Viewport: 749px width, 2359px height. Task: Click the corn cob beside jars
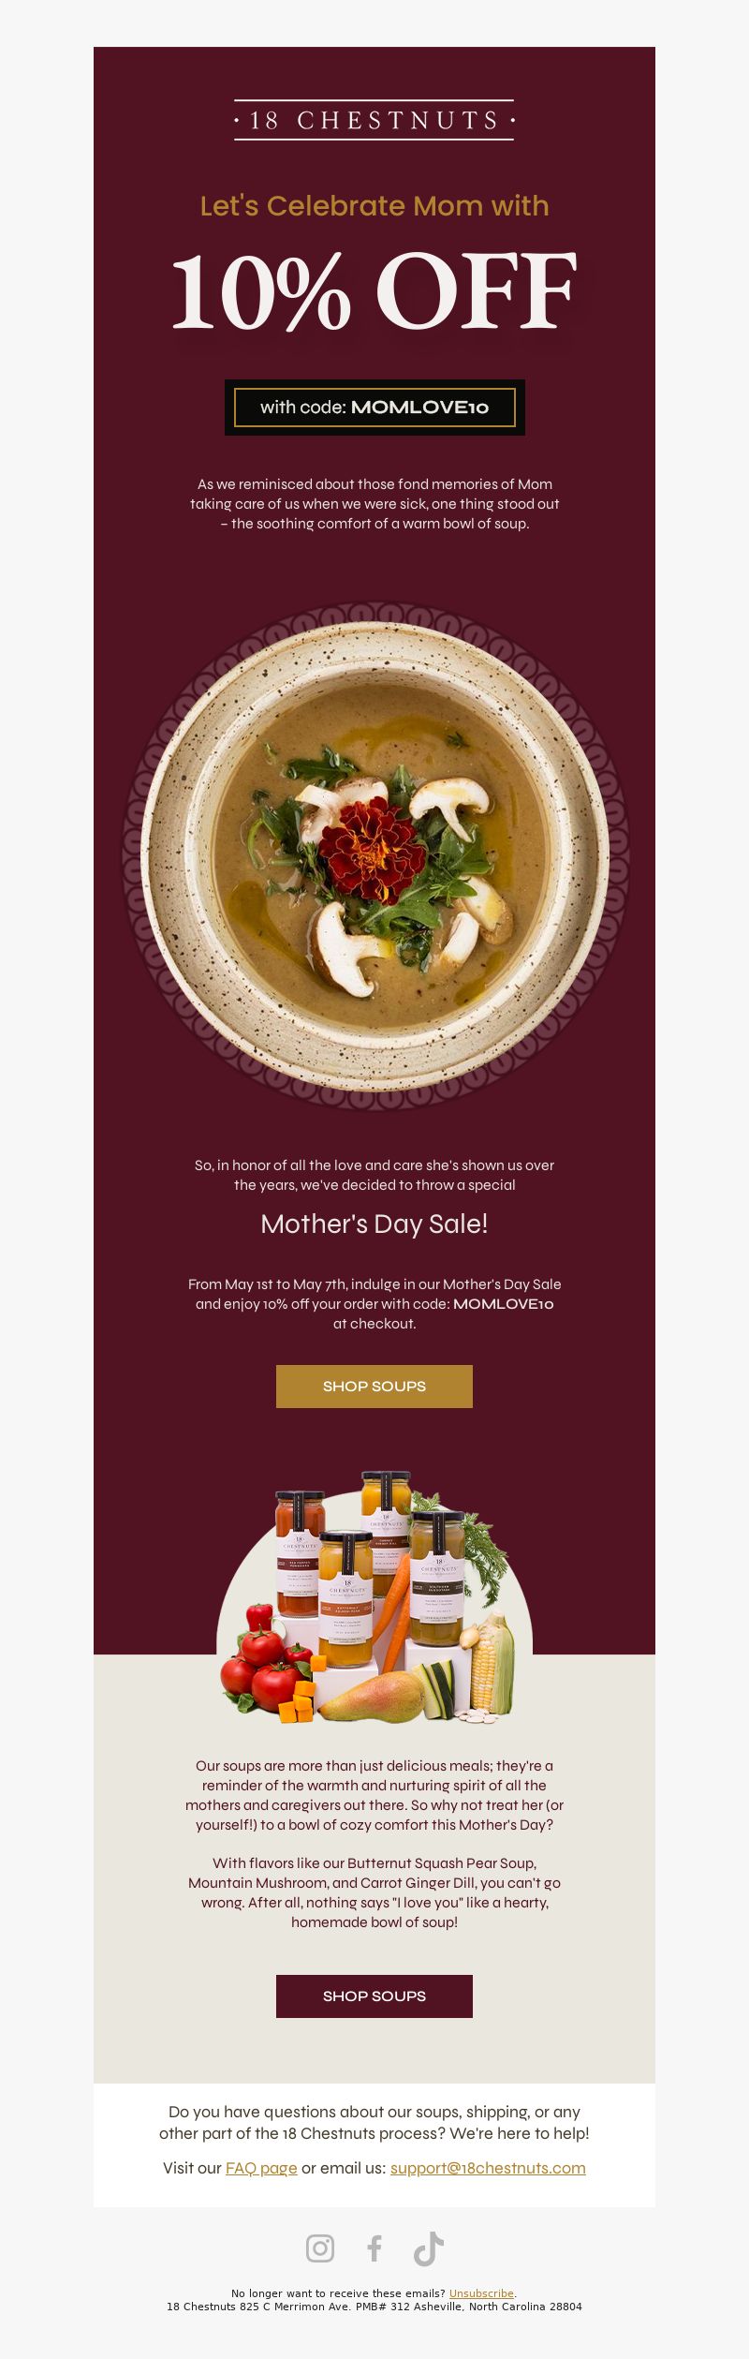492,1669
